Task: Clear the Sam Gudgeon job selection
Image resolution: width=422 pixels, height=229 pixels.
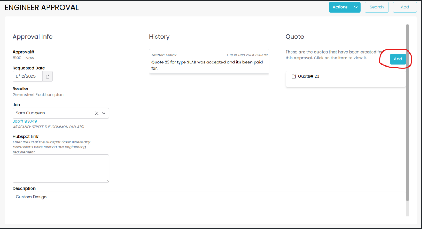Action: coord(97,113)
